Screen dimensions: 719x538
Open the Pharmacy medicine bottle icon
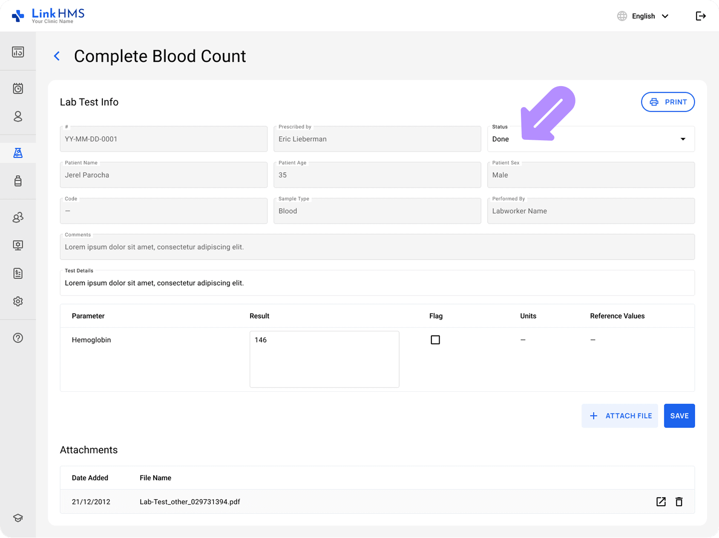coord(18,181)
